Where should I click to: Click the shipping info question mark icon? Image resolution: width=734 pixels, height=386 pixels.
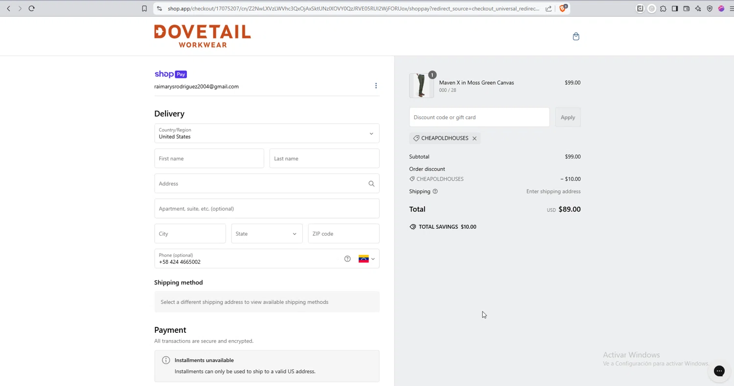click(435, 192)
